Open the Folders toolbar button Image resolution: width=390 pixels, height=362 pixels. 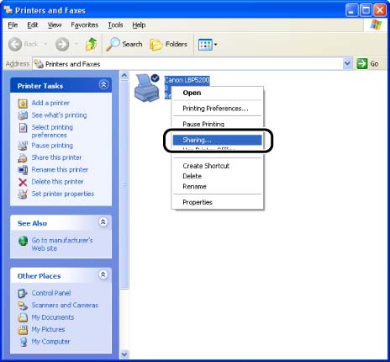(x=168, y=45)
